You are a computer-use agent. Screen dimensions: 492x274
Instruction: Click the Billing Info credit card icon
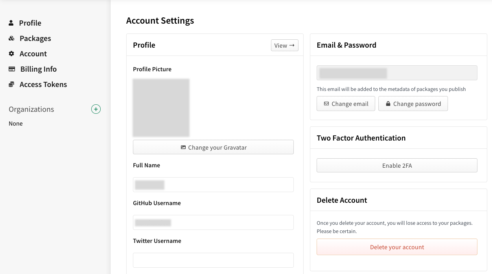pos(12,69)
